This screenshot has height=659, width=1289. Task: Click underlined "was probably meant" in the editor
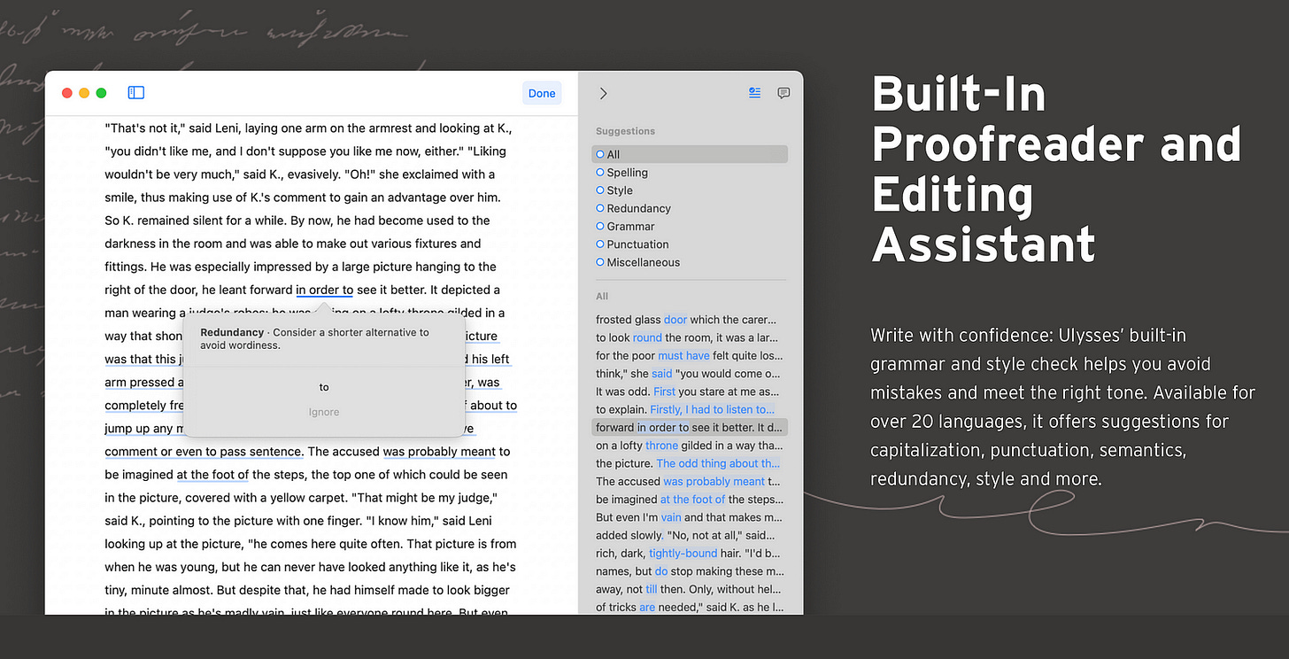click(x=438, y=452)
